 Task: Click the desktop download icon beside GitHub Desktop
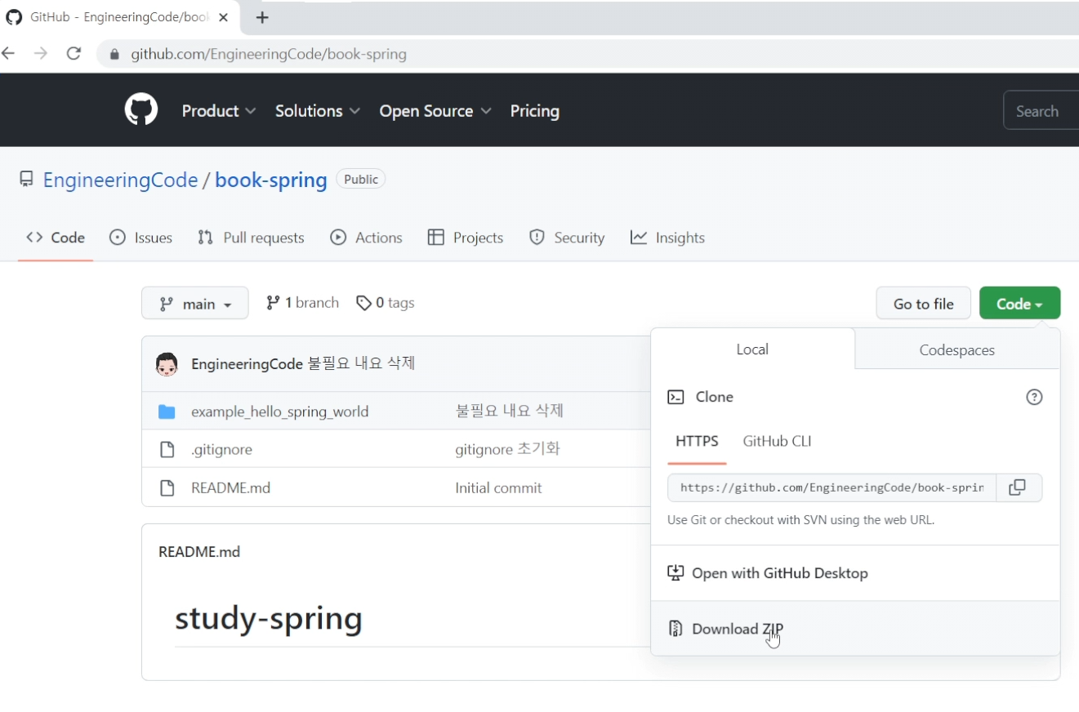point(675,573)
